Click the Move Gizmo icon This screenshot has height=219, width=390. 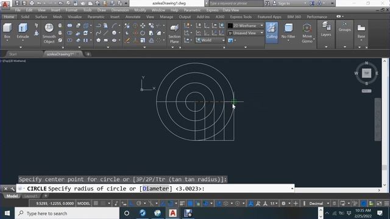pyautogui.click(x=307, y=28)
